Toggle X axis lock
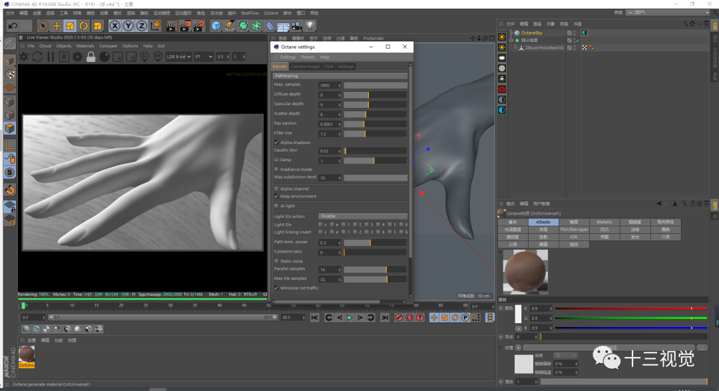719x391 pixels. (x=115, y=26)
